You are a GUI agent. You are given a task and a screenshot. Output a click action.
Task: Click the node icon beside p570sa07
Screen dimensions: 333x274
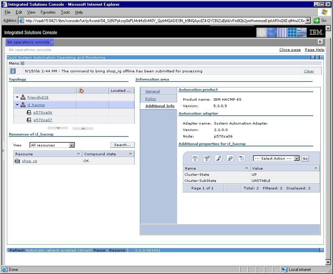pos(29,120)
